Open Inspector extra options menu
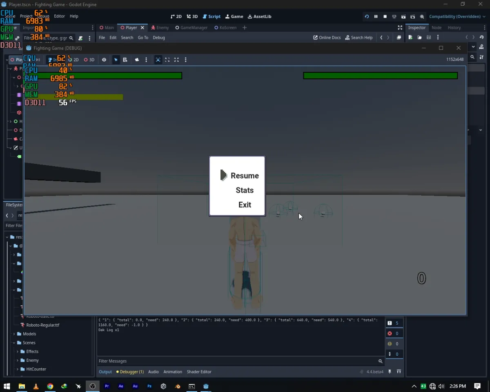The image size is (490, 392). (x=438, y=38)
